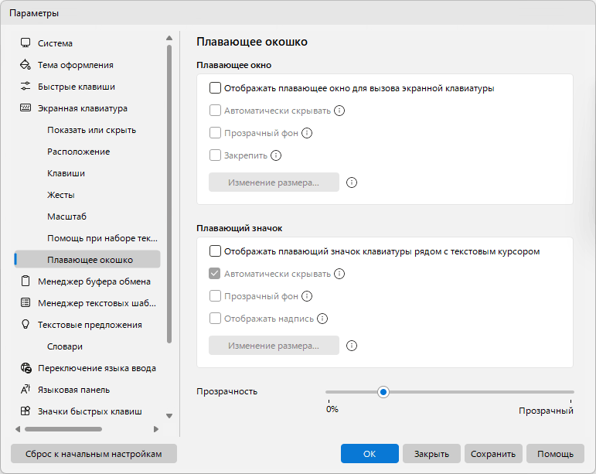Click the globe icon for Переключение языка ввода
The height and width of the screenshot is (474, 596).
[26, 368]
